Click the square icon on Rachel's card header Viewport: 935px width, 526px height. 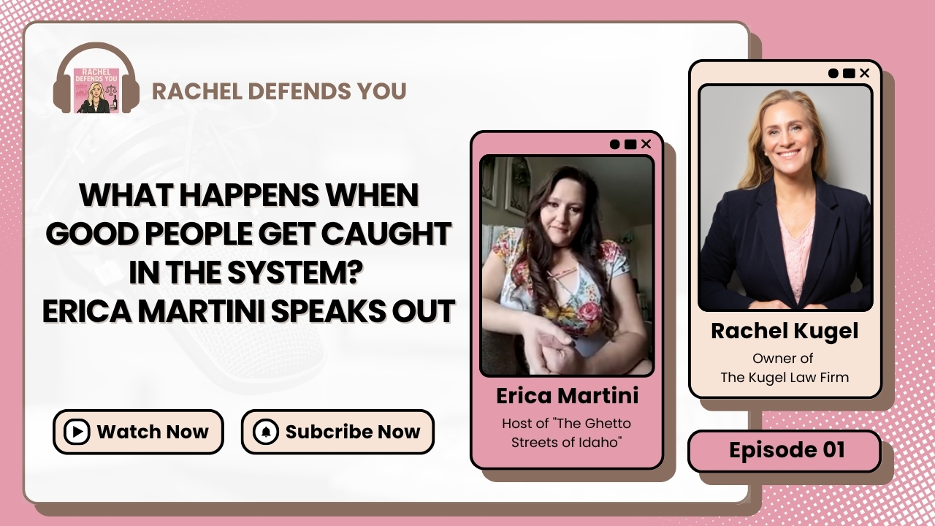(x=849, y=73)
